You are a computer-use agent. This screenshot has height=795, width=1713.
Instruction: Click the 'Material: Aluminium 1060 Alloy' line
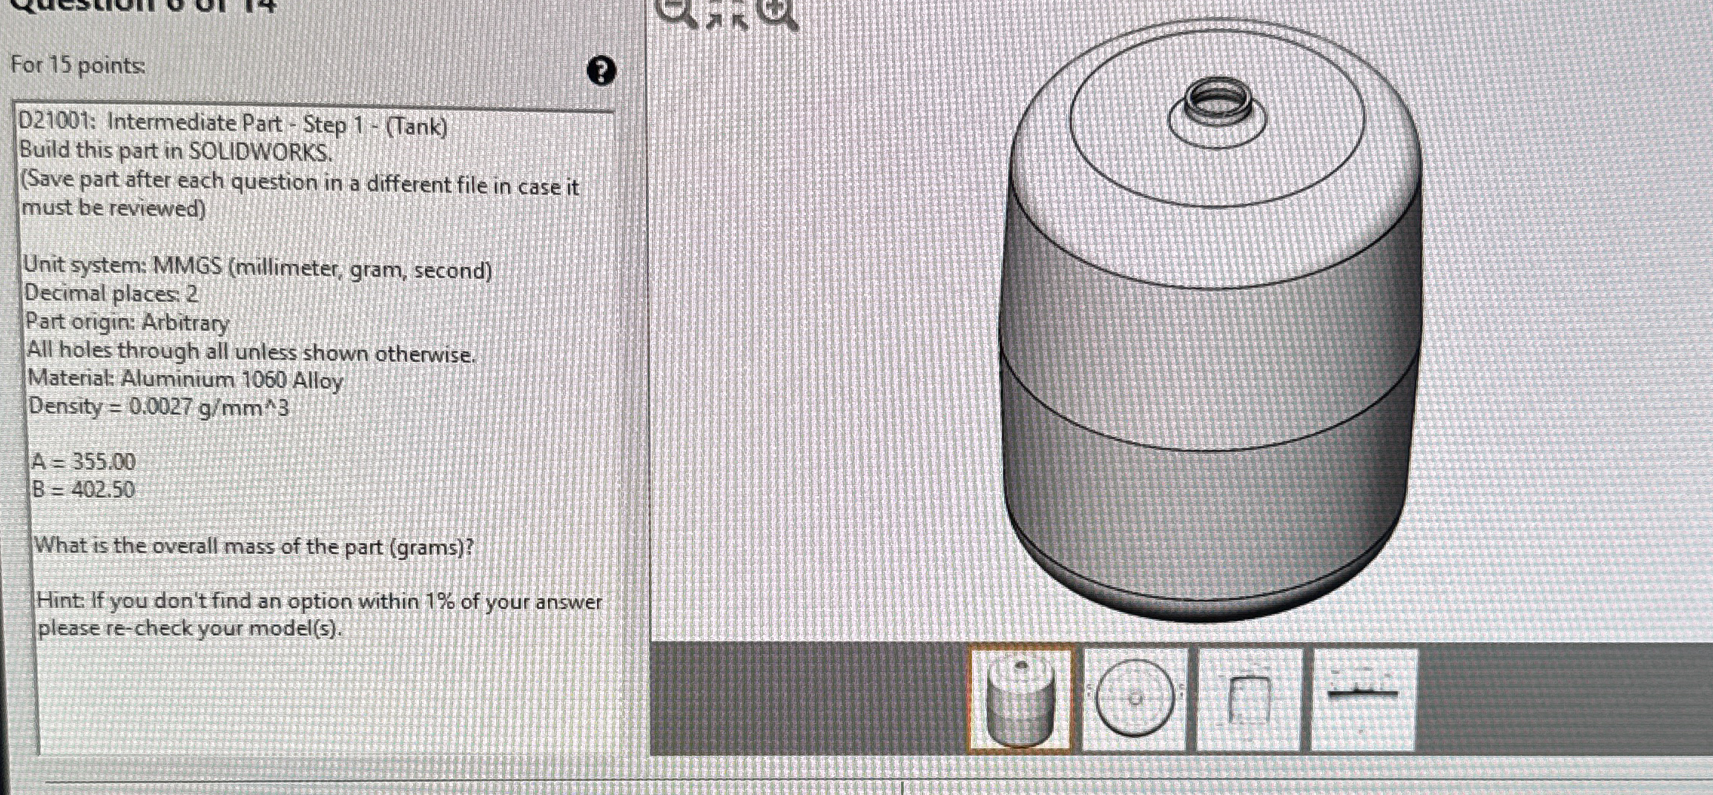point(185,380)
